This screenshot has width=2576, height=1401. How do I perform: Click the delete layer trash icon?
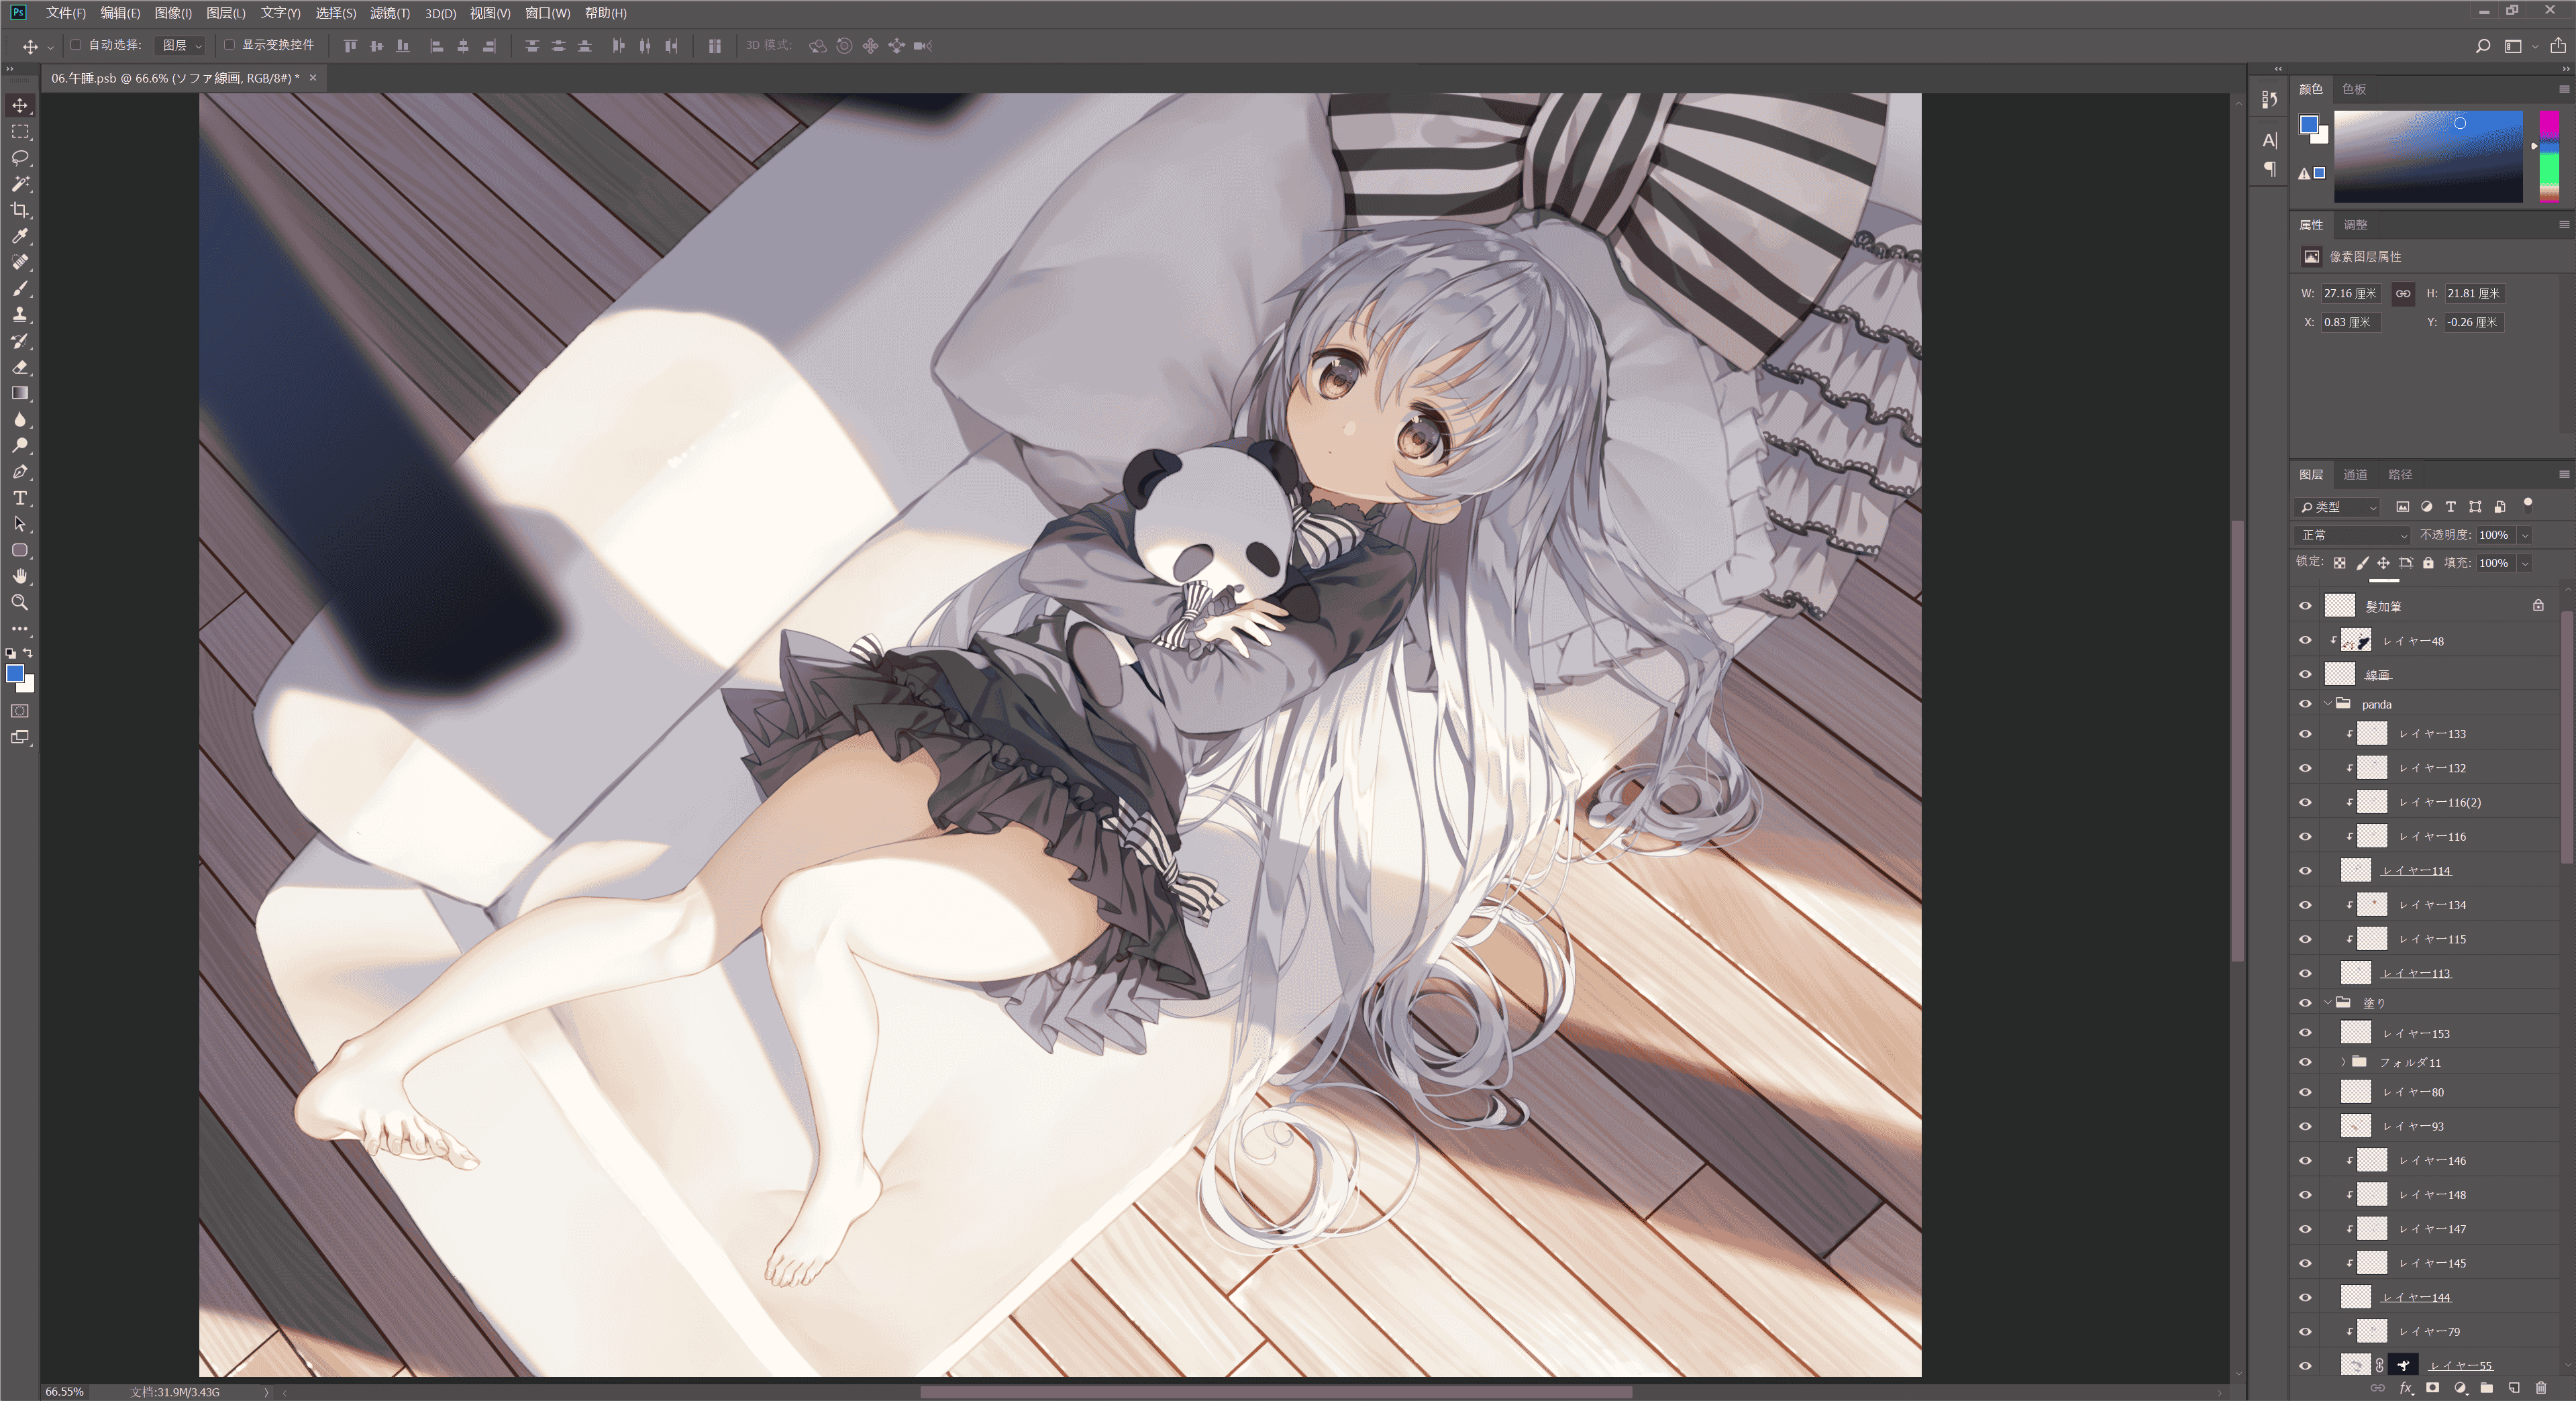click(2541, 1388)
